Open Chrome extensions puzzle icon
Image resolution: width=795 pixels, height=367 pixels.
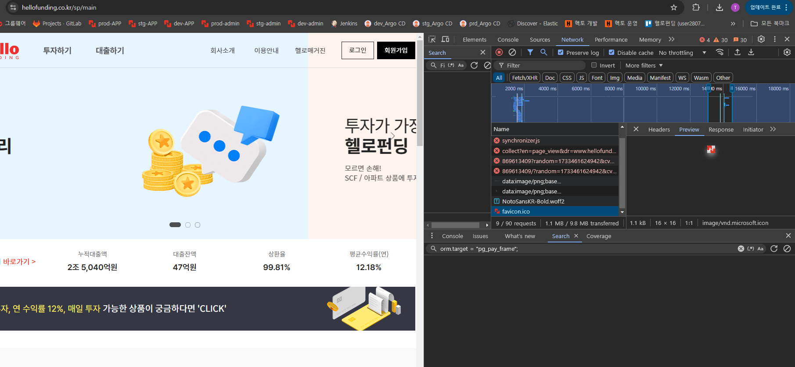696,7
